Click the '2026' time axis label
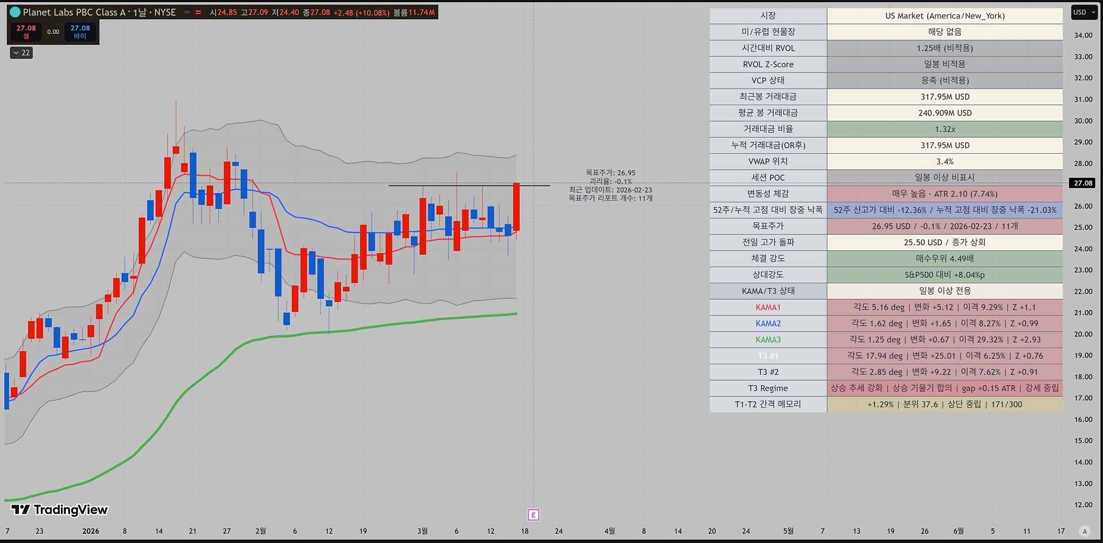The image size is (1103, 543). point(91,531)
